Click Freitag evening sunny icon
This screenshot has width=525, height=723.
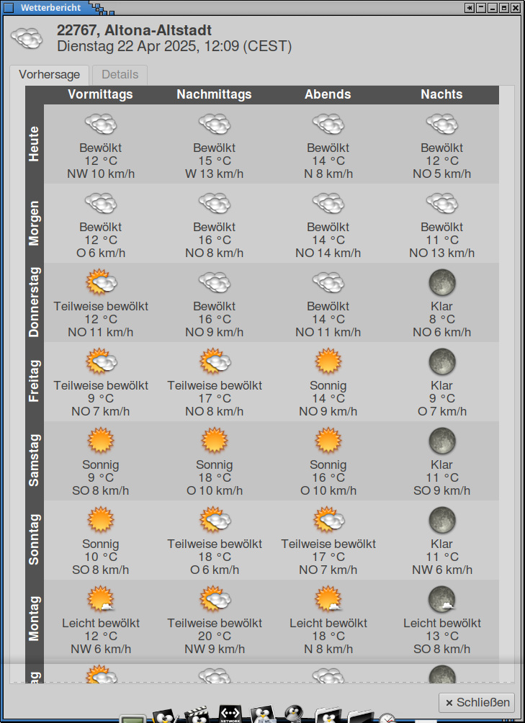pyautogui.click(x=328, y=361)
